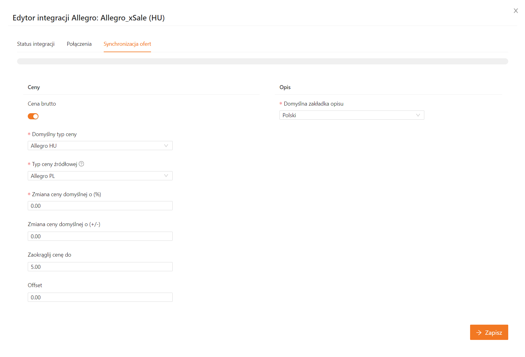Click the help icon beside Typ ceny źródłowej

(81, 164)
